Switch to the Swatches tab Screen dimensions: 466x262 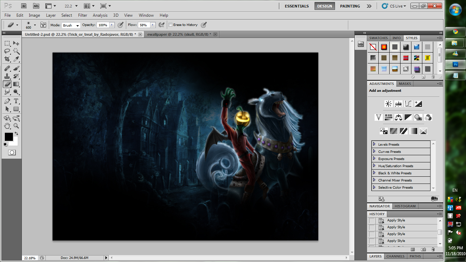click(378, 38)
